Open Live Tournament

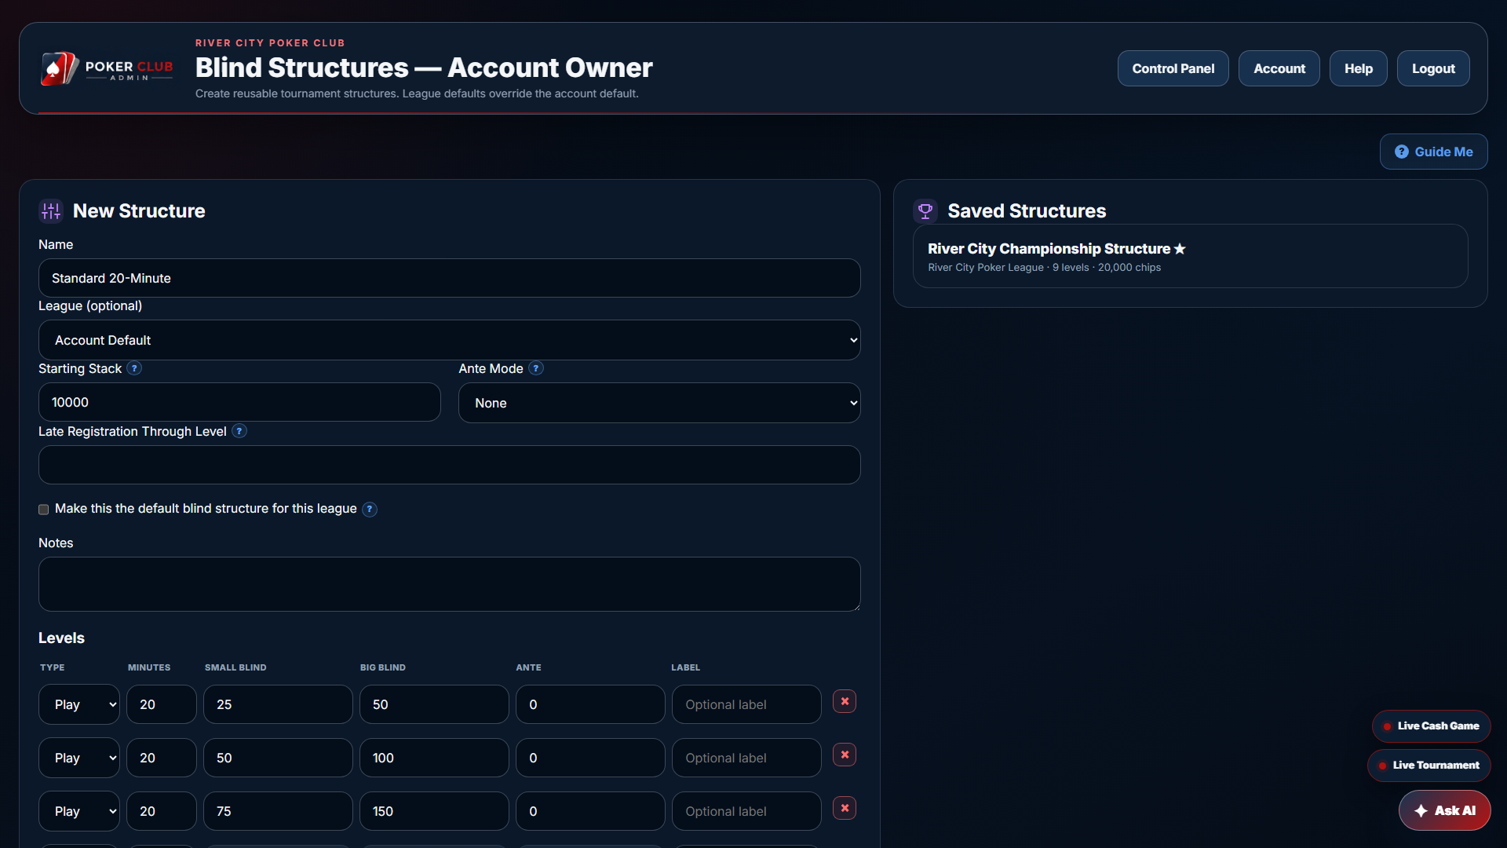tap(1429, 766)
